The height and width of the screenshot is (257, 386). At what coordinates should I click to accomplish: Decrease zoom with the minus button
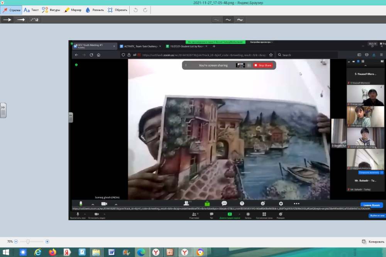coord(16,242)
